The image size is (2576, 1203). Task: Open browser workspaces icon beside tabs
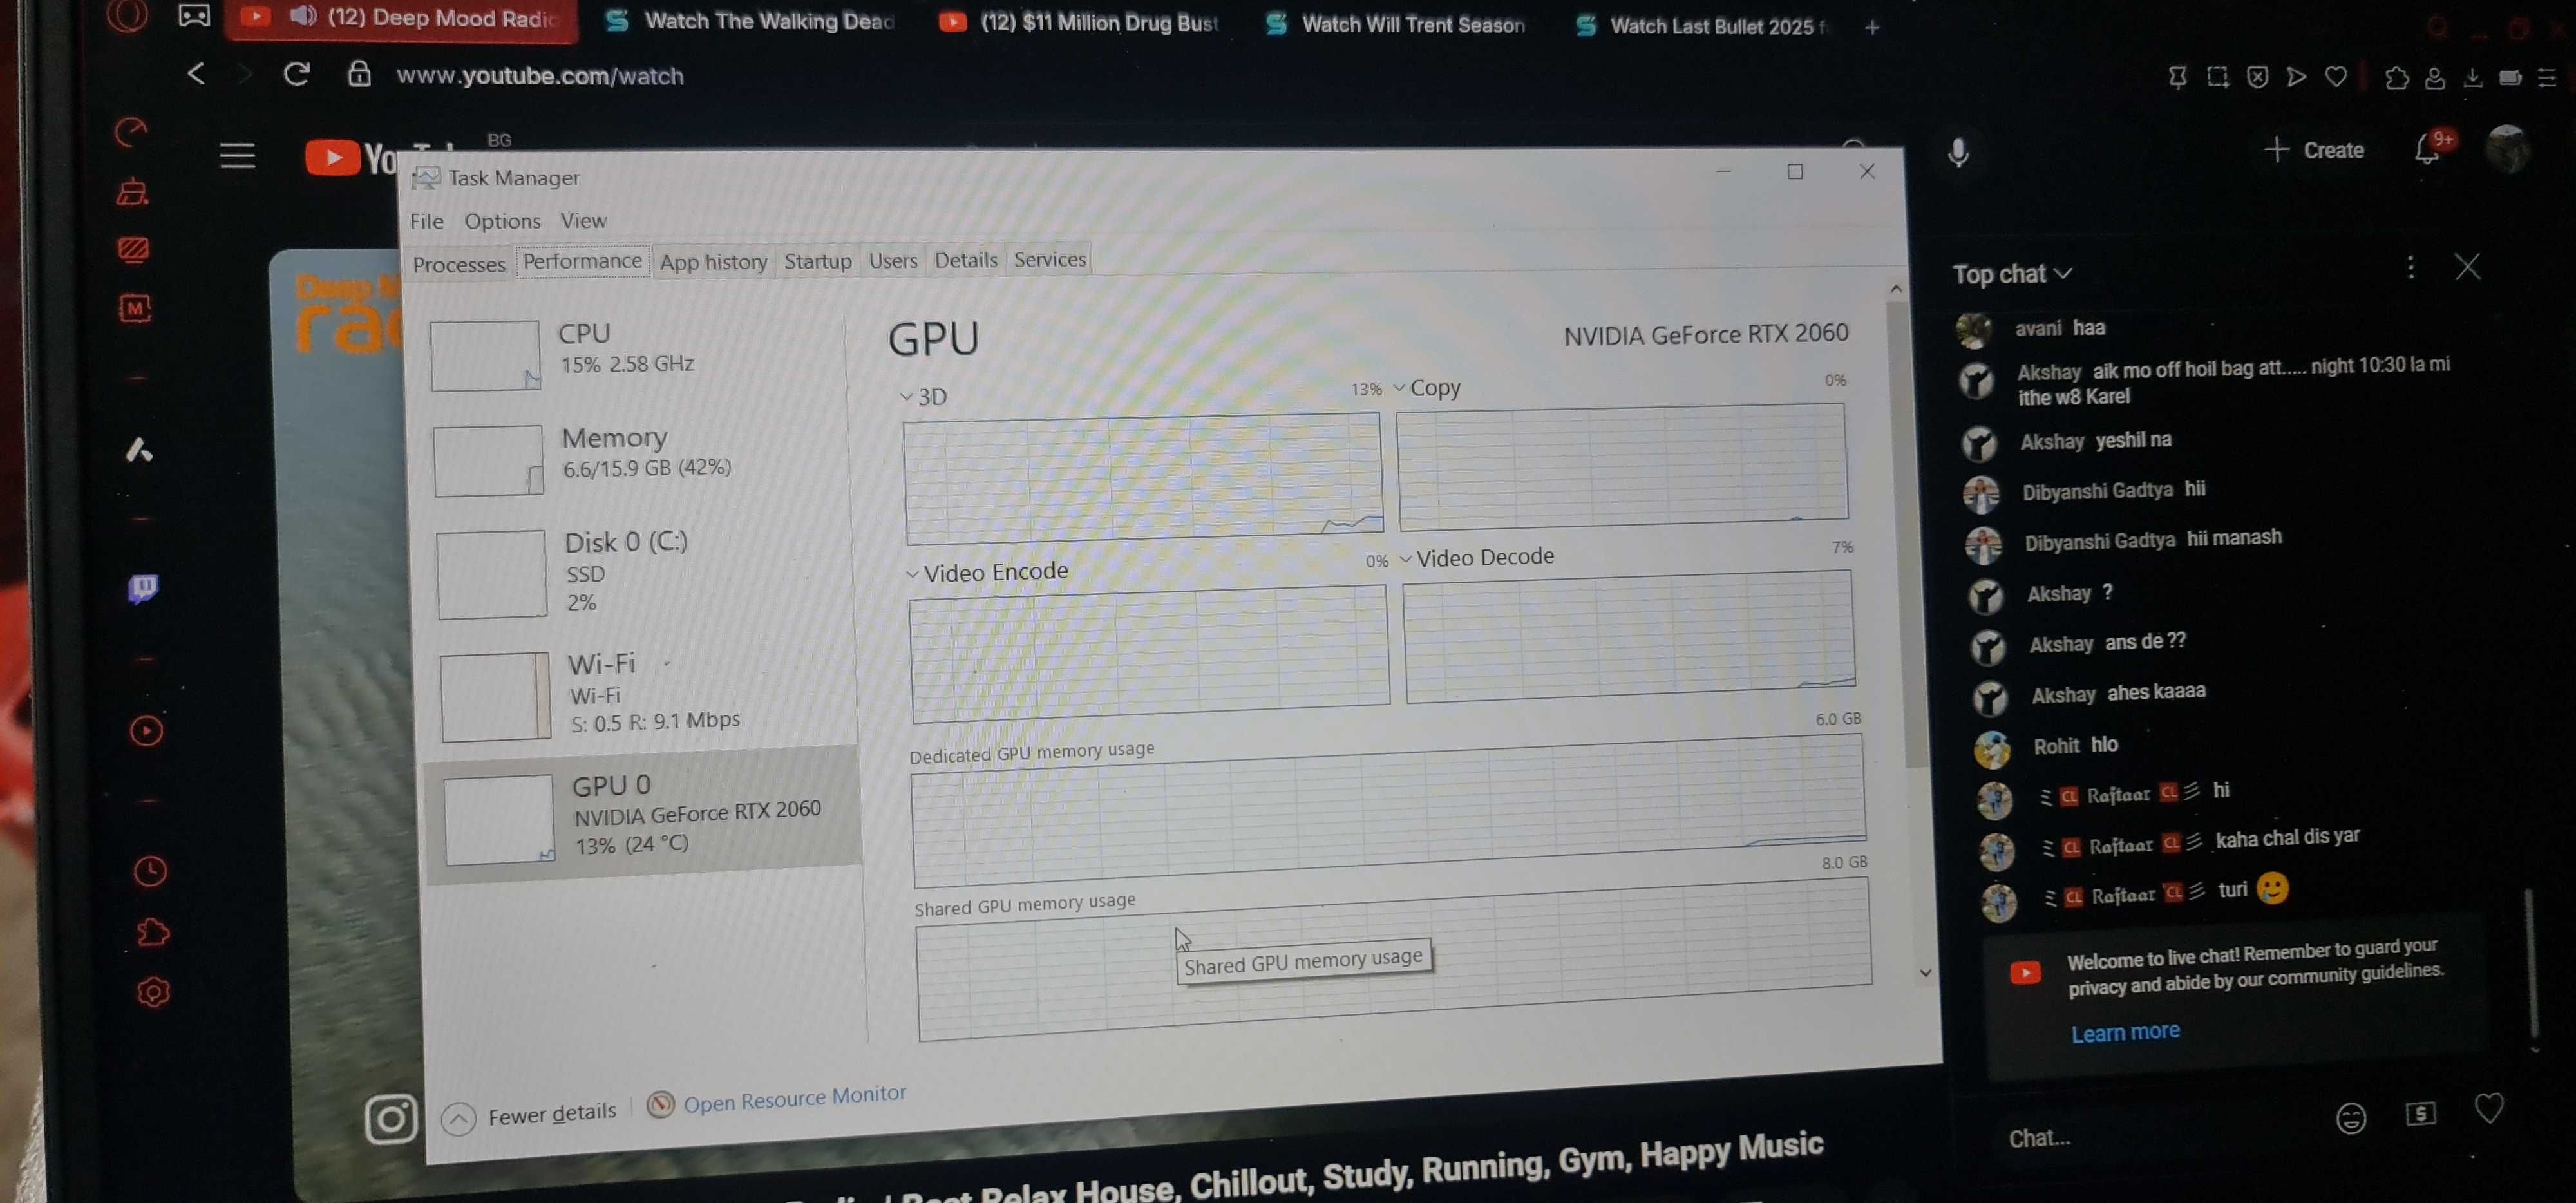click(x=194, y=16)
